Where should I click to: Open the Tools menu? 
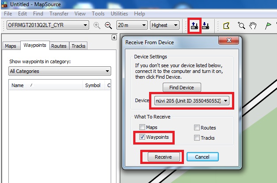coord(98,14)
